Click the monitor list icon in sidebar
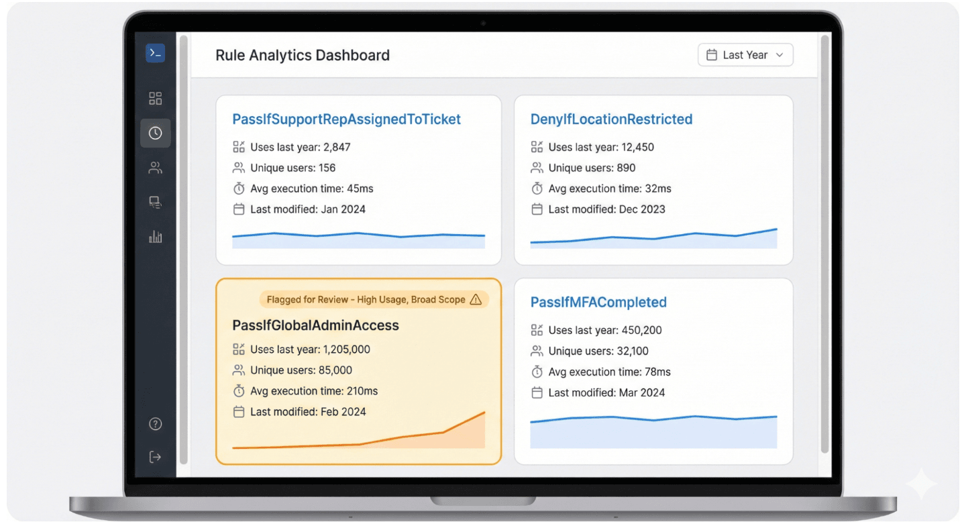The image size is (966, 526). (156, 202)
